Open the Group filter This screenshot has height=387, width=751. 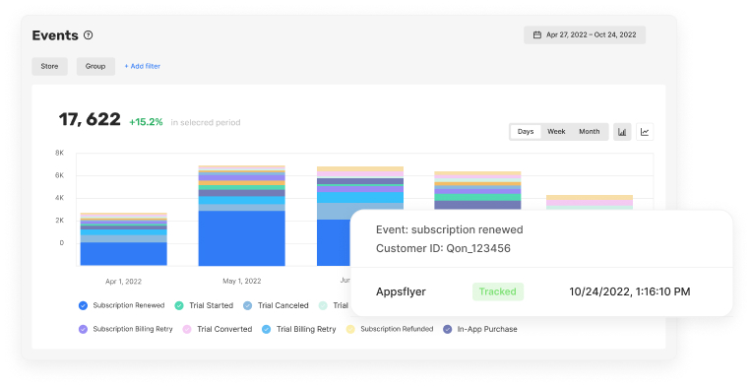pos(95,66)
